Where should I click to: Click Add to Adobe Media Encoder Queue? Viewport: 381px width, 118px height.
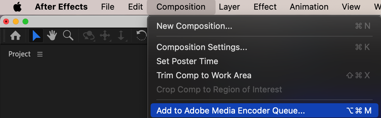tap(265, 111)
